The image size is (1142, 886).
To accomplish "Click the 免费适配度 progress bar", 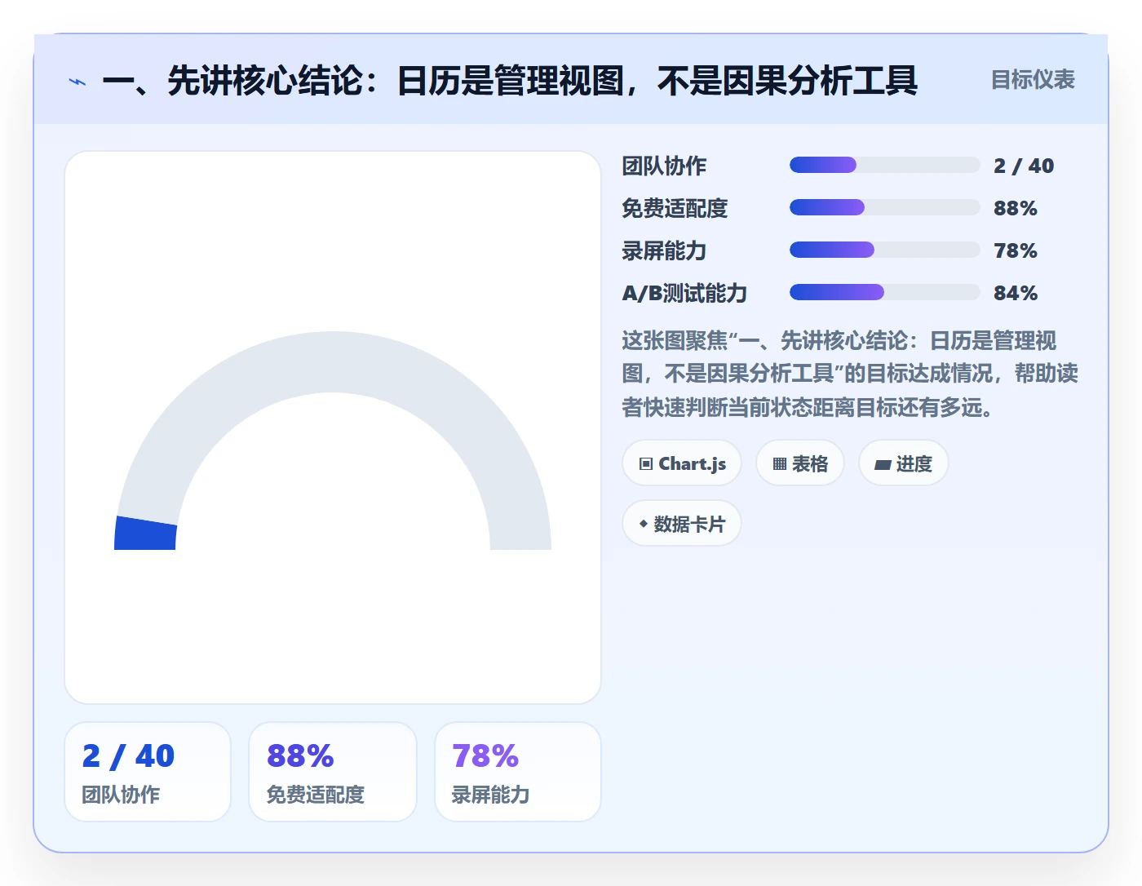I will tap(884, 207).
